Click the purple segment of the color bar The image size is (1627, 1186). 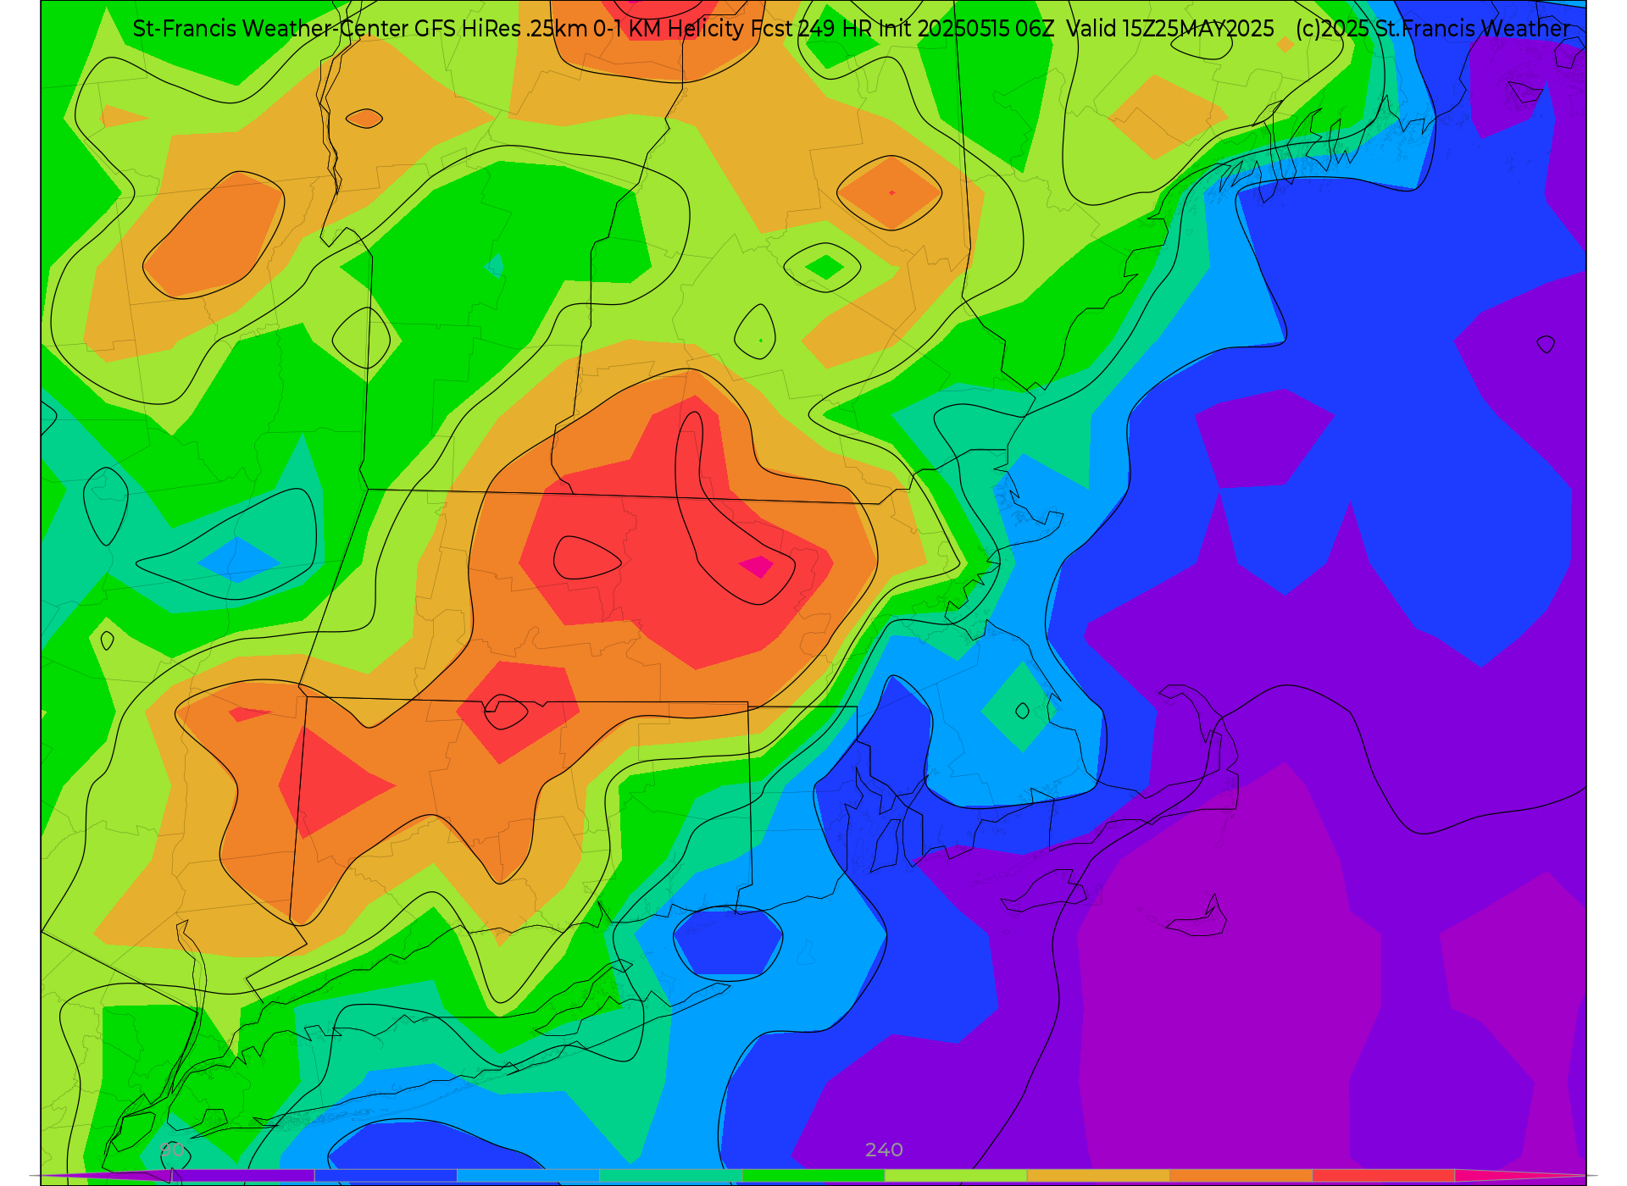click(243, 1176)
